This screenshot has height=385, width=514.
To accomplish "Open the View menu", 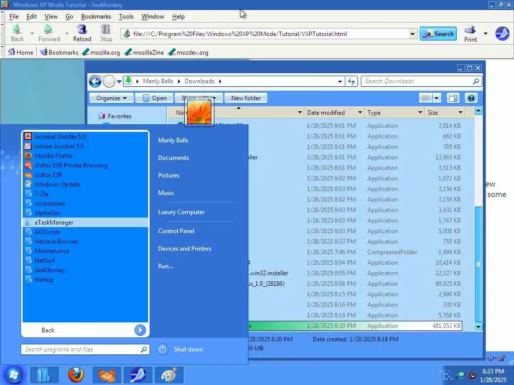I will tap(51, 17).
